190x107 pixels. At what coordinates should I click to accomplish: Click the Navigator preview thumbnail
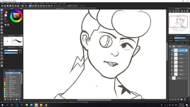coord(179,23)
